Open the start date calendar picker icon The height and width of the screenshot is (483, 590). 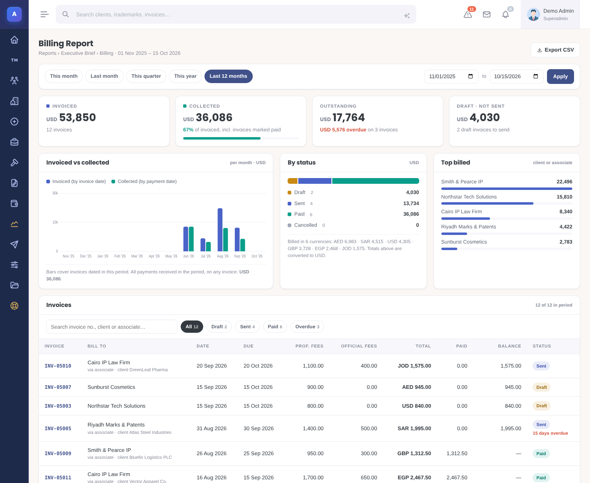click(x=470, y=77)
